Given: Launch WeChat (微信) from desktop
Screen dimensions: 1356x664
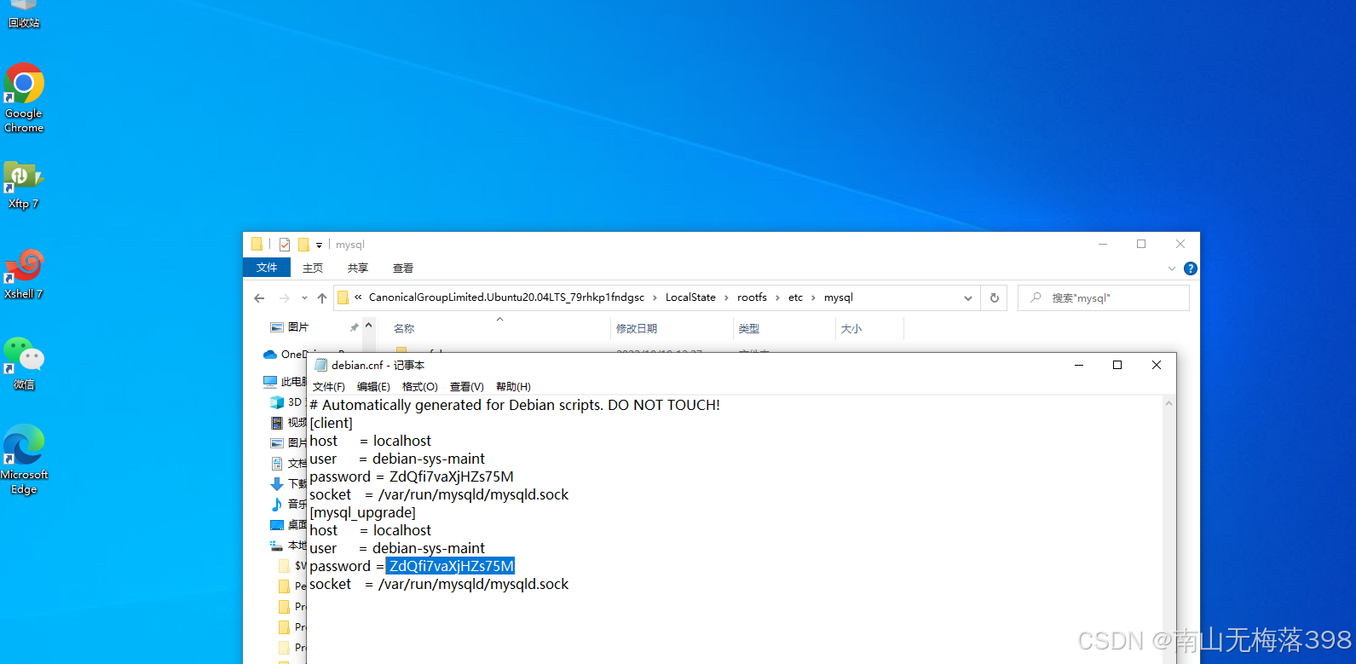Looking at the screenshot, I should [x=24, y=364].
